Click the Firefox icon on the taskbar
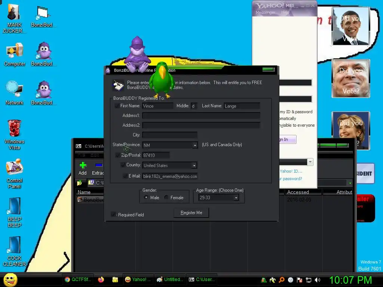The image size is (383, 287). (x=101, y=280)
